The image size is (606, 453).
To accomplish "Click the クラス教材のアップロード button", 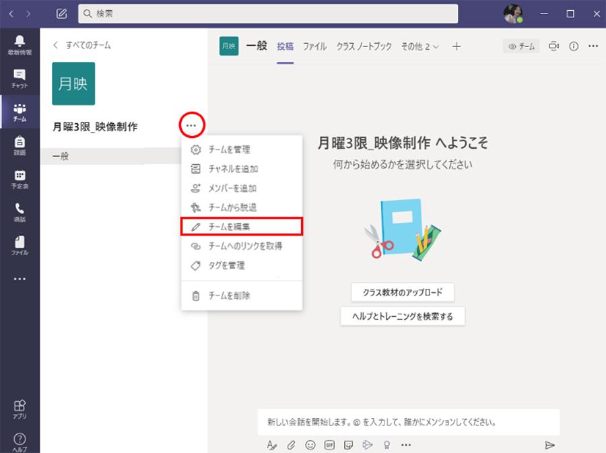I will coord(403,293).
